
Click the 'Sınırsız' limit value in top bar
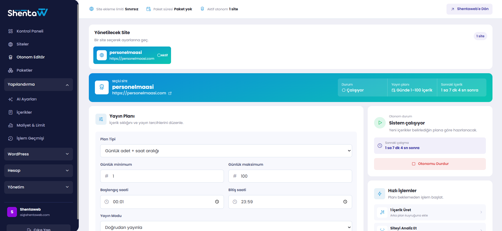pyautogui.click(x=132, y=9)
